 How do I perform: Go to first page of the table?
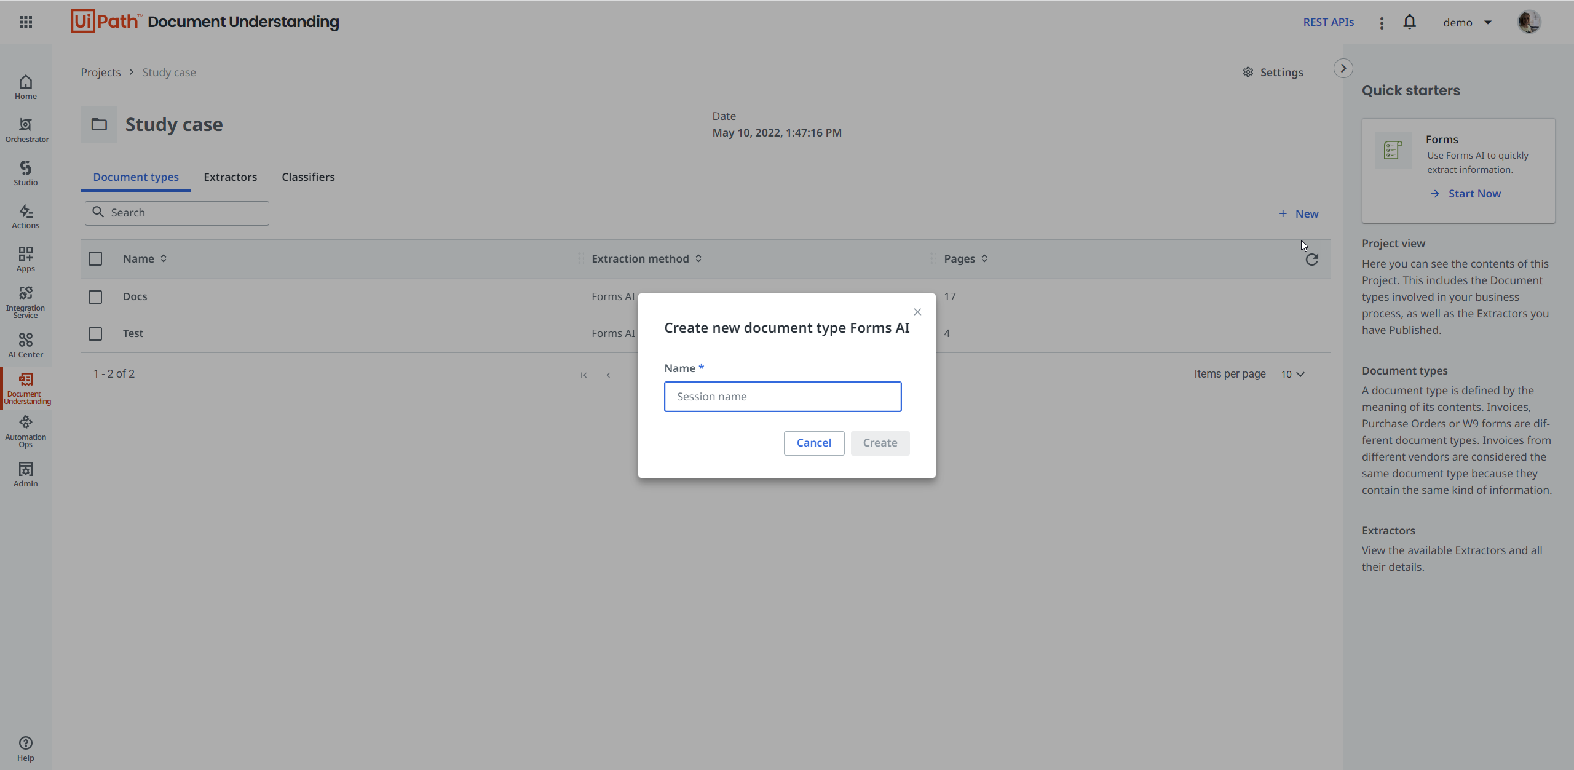583,375
